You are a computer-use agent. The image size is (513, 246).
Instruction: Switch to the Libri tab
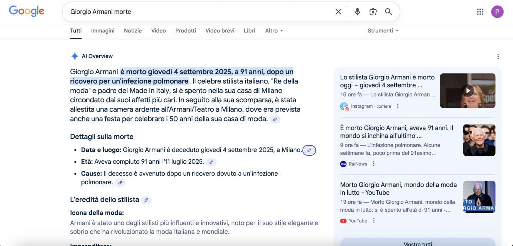coord(249,31)
